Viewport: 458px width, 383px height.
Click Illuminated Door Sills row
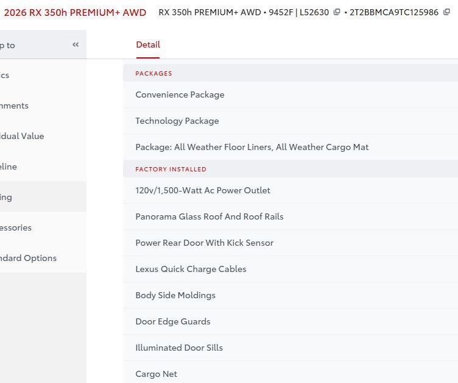pos(179,348)
